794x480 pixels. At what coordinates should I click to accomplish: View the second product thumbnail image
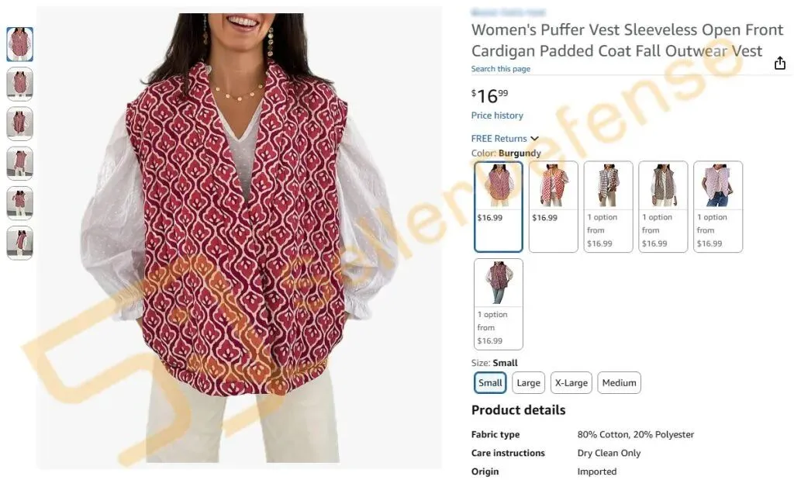click(x=19, y=84)
